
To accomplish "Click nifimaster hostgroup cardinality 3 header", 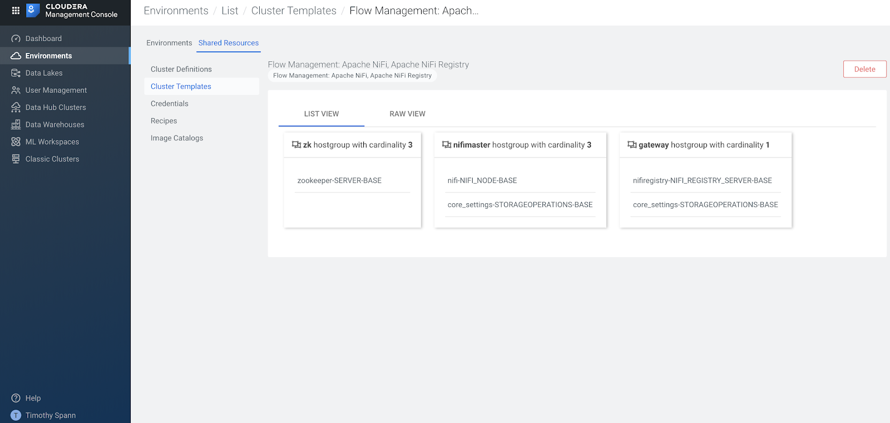I will coord(520,145).
